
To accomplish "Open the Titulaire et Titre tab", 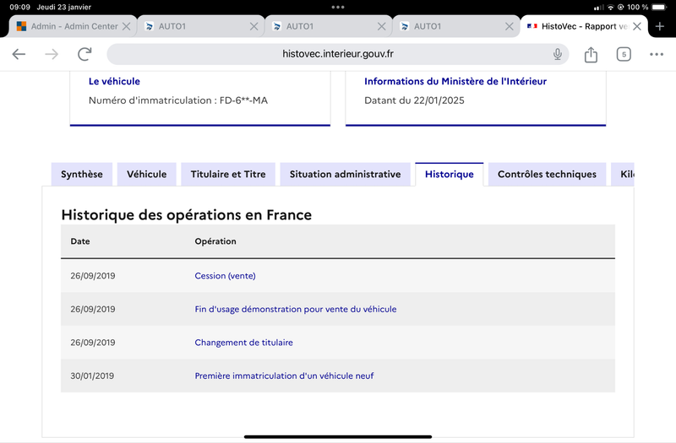I will tap(228, 175).
